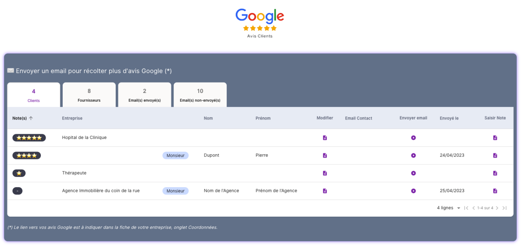This screenshot has height=245, width=522.
Task: Click the Envoyé le column header
Action: (449, 118)
